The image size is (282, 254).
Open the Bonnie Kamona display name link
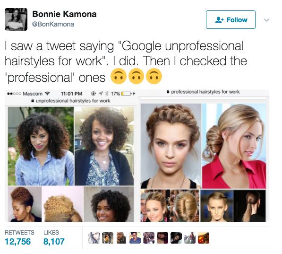coord(64,14)
